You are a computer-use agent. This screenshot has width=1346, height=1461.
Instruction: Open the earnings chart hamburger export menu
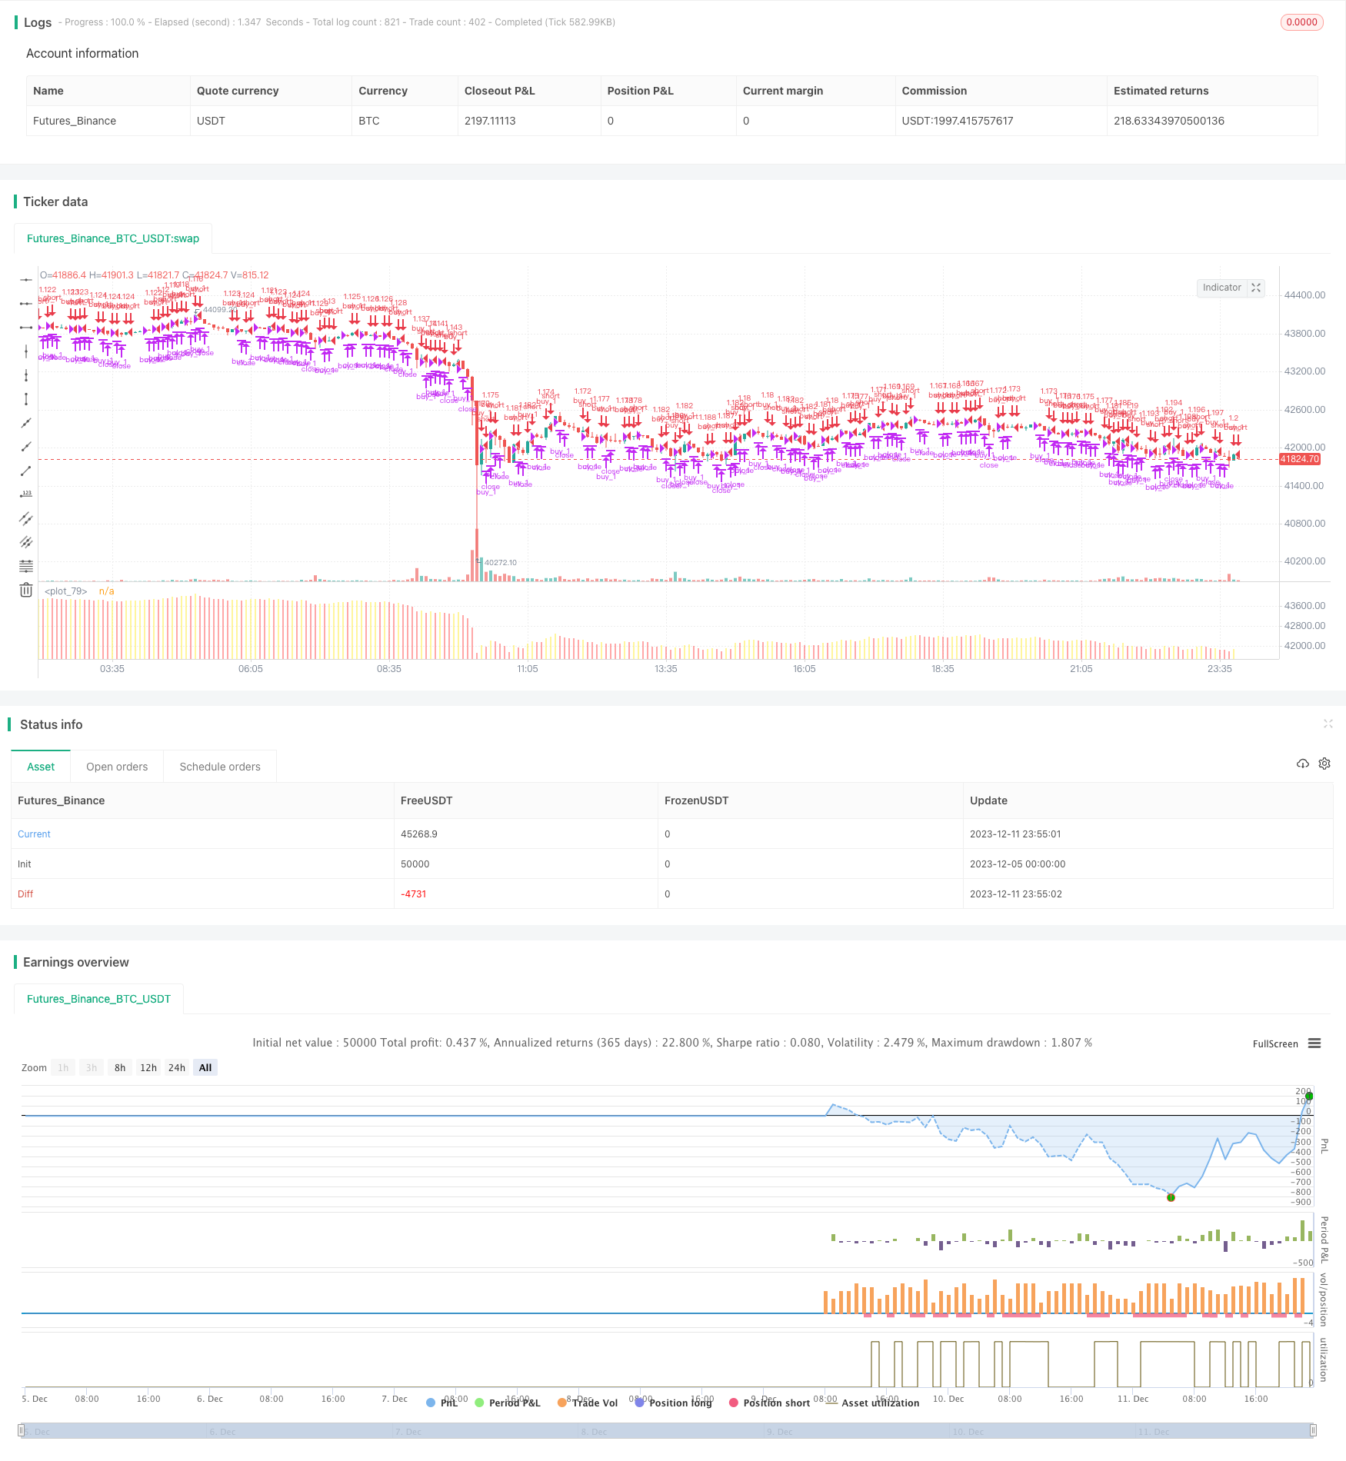point(1314,1043)
